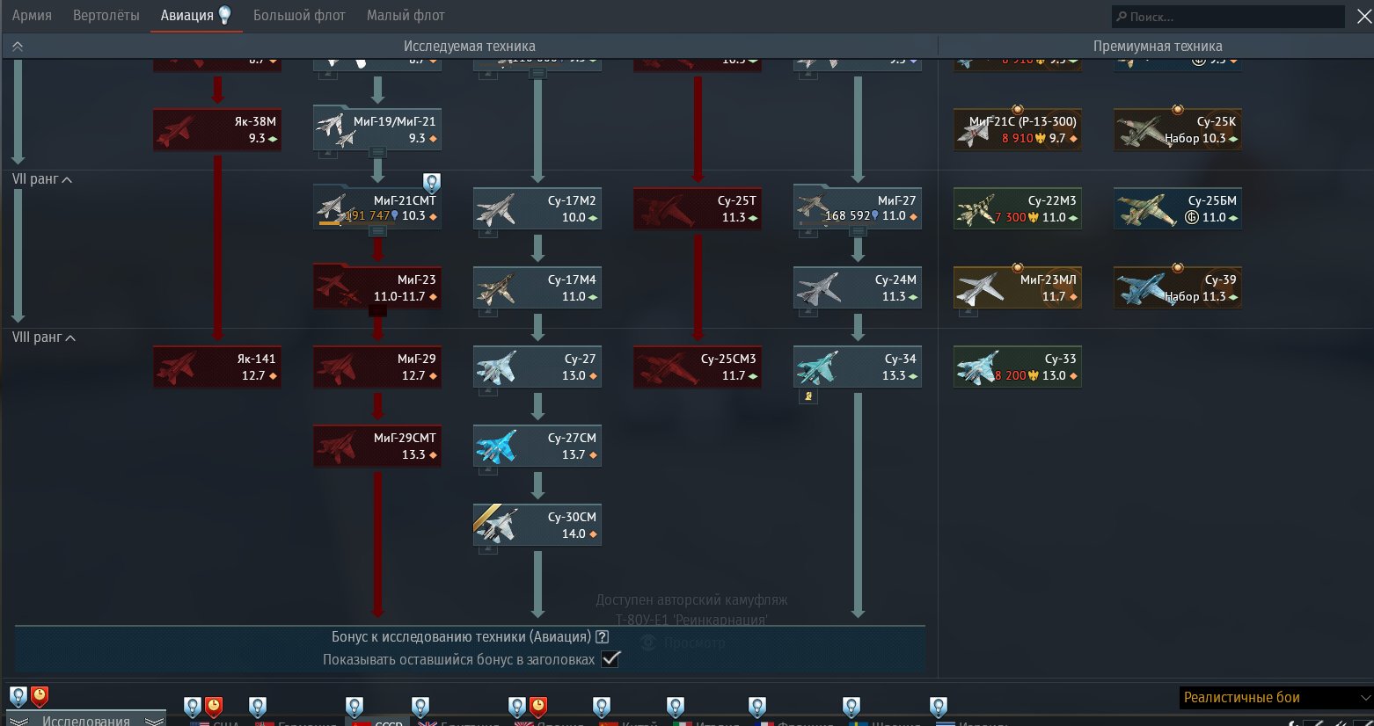Image resolution: width=1374 pixels, height=726 pixels.
Task: Select premium МиГ-21С (Р-13-300)
Action: [1018, 129]
